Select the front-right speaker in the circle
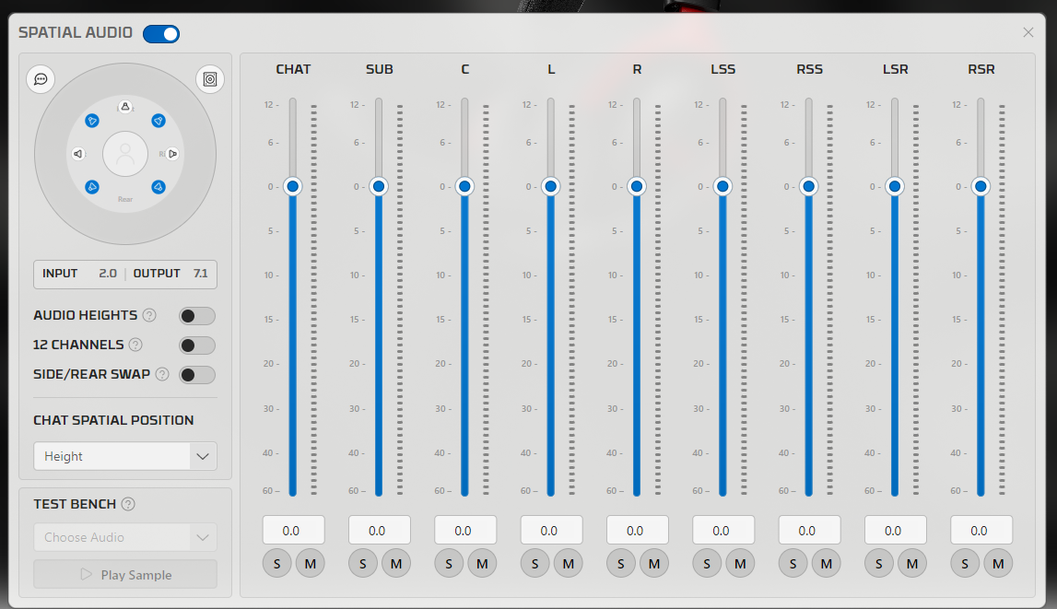Image resolution: width=1057 pixels, height=609 pixels. (159, 121)
